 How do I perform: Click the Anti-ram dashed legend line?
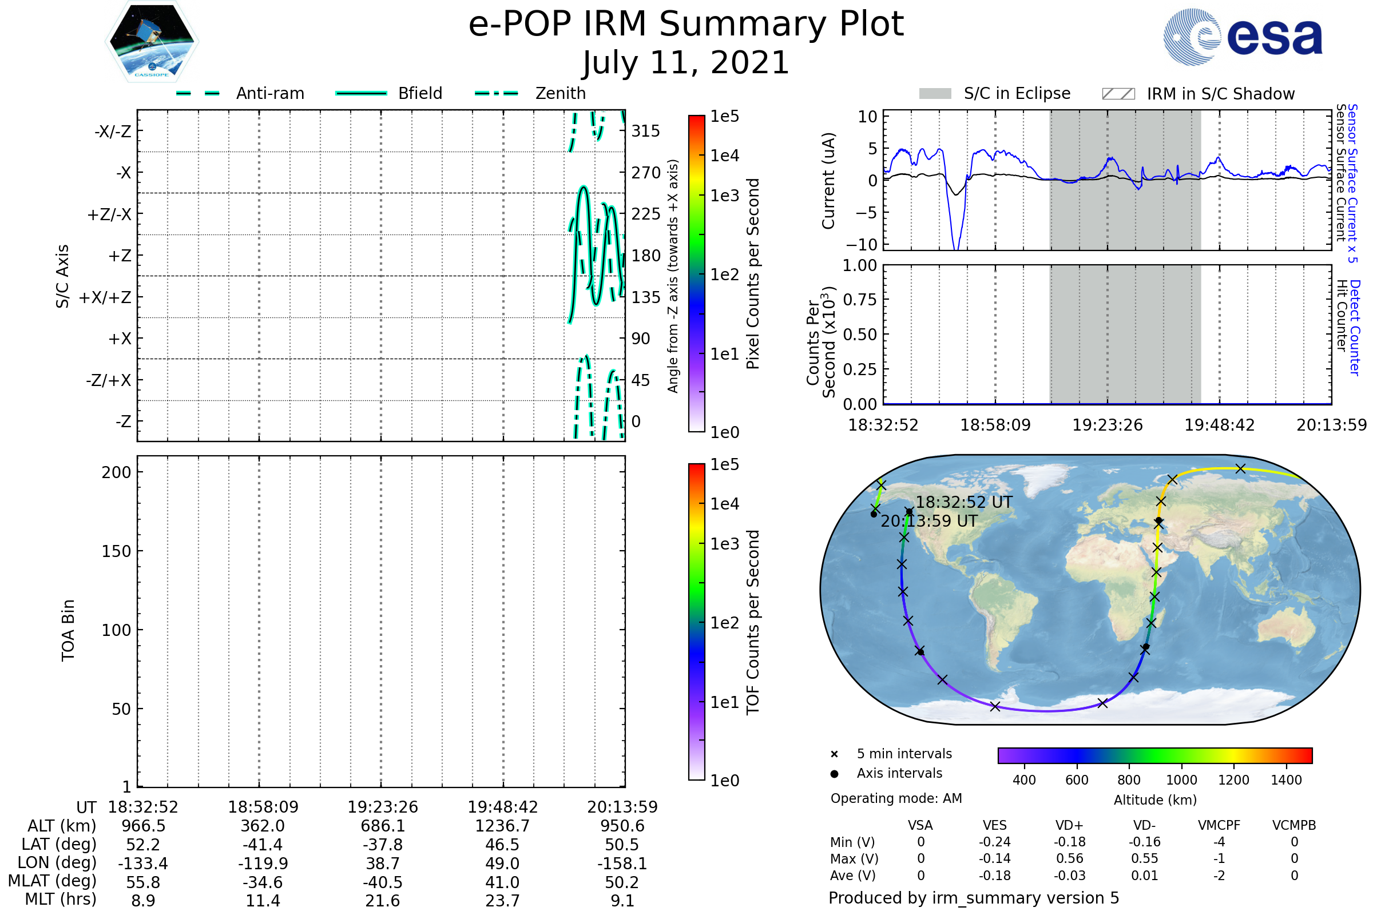point(198,93)
